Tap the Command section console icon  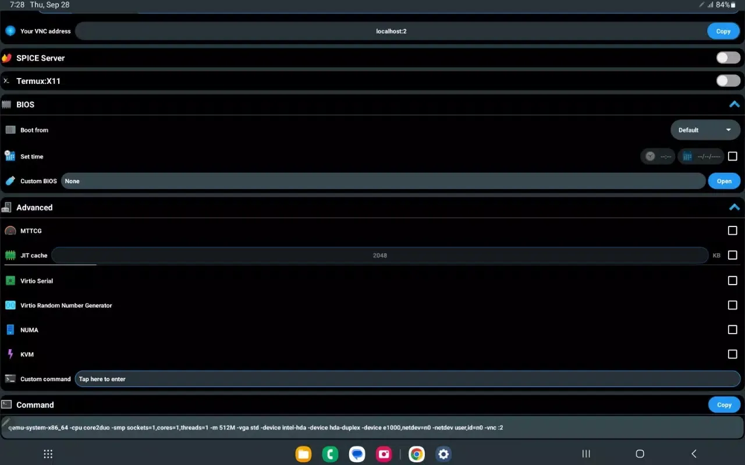click(x=7, y=404)
